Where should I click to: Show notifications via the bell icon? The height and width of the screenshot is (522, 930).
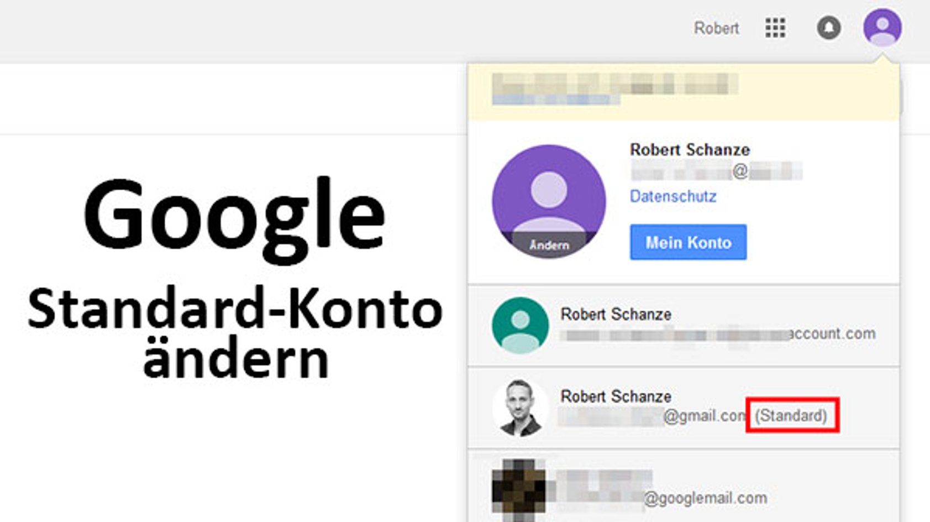click(x=828, y=28)
